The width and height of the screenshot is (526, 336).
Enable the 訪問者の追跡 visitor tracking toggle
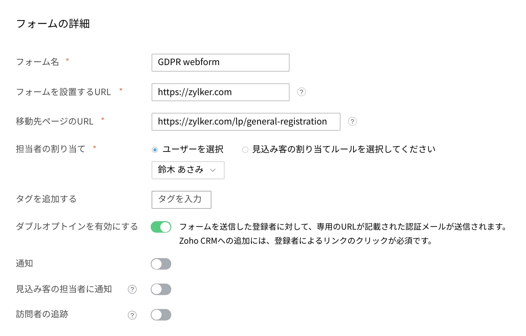tap(161, 315)
